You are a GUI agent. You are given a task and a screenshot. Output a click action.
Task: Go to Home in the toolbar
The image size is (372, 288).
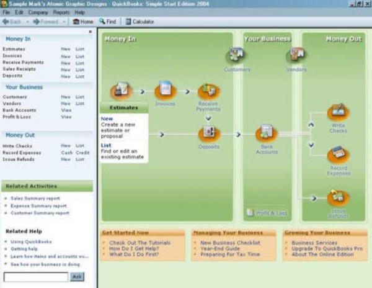coord(83,22)
